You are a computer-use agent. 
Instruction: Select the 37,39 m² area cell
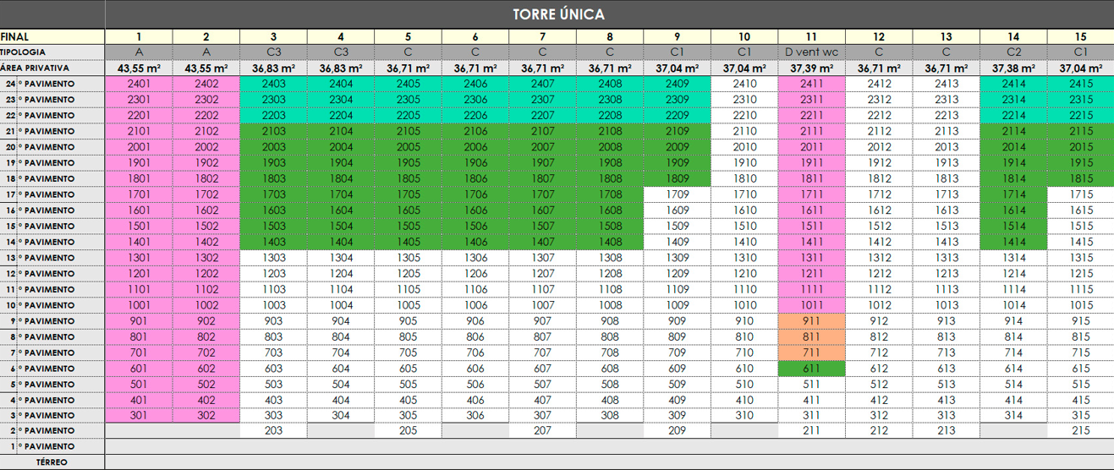tap(811, 68)
